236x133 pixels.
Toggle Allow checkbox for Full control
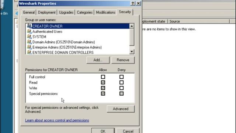(103, 77)
